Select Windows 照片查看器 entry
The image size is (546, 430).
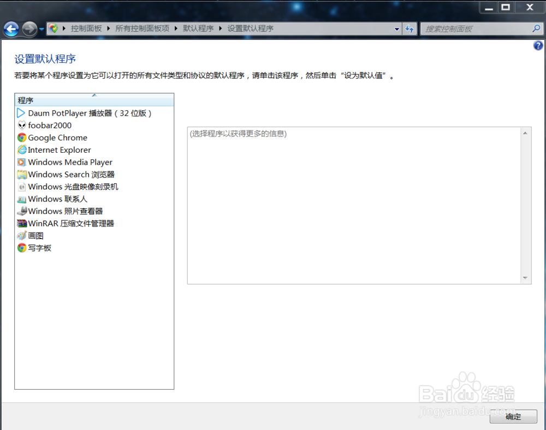(x=66, y=211)
